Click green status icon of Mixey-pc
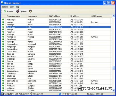This screenshot has width=116, height=96. tap(3, 34)
